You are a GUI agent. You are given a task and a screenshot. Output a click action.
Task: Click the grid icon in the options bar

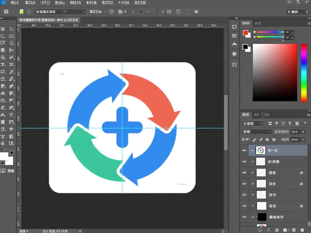click(x=169, y=12)
